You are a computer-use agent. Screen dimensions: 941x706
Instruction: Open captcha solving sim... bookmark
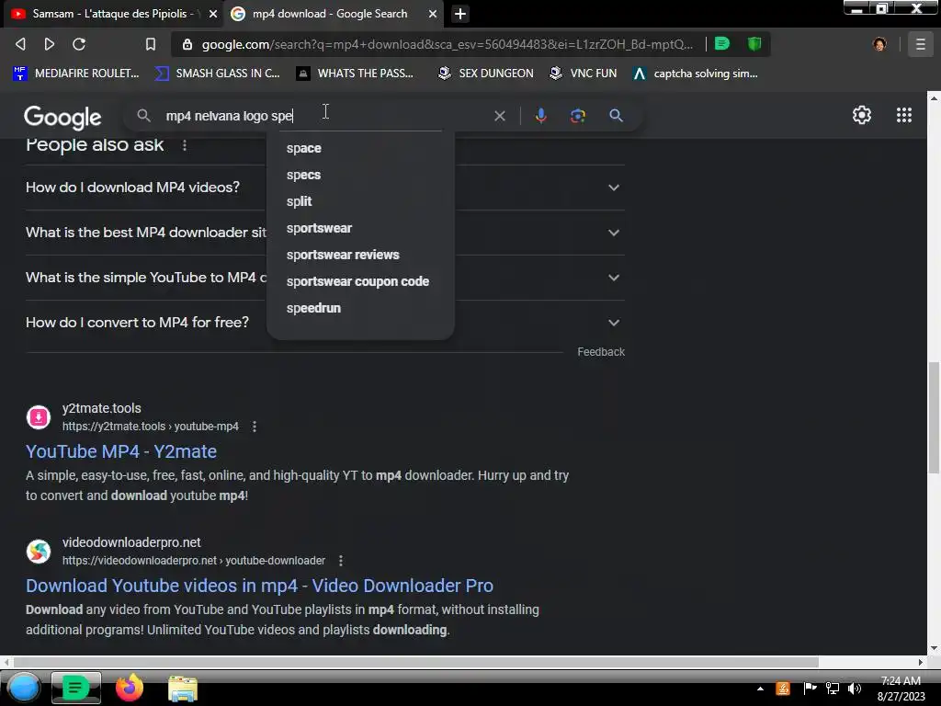click(696, 74)
